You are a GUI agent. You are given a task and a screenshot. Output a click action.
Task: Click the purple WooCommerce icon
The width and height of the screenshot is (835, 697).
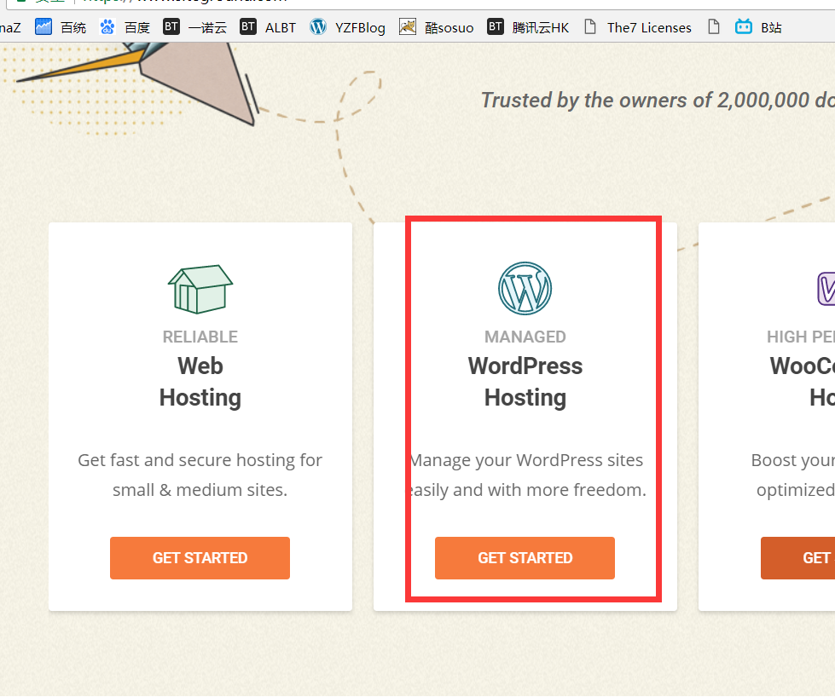(825, 288)
